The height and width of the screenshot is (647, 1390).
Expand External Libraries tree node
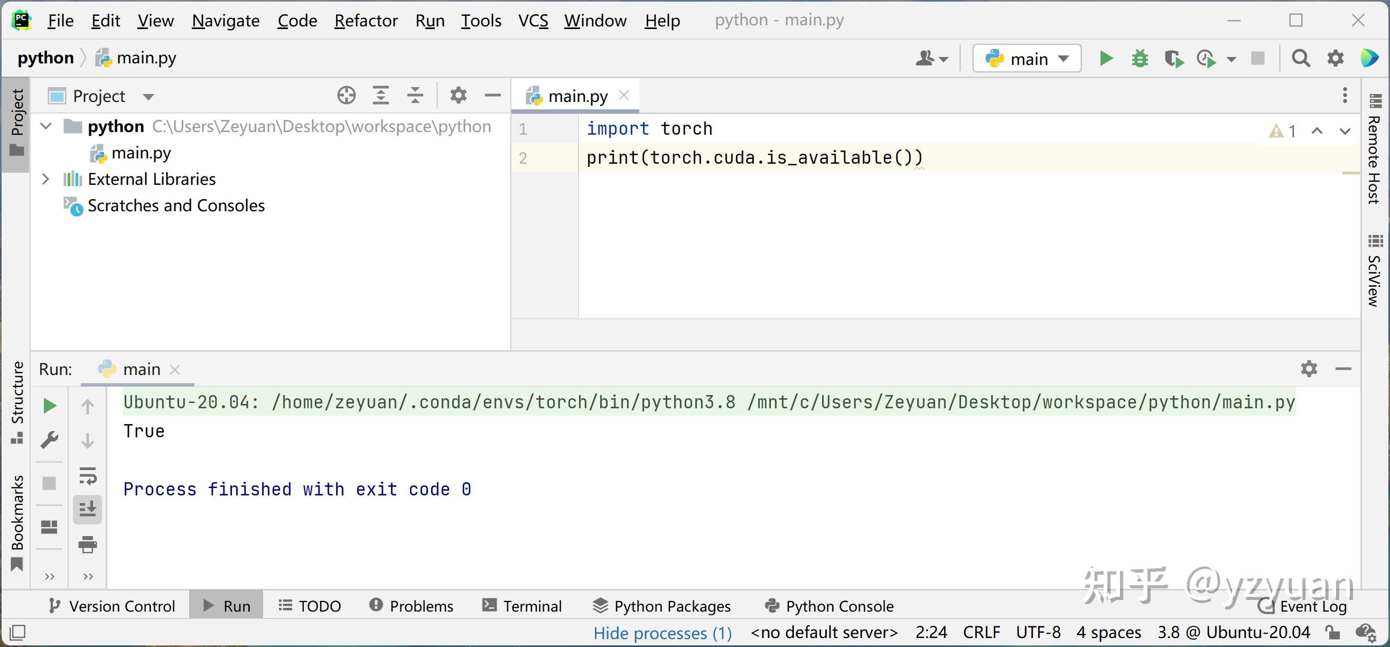point(46,179)
